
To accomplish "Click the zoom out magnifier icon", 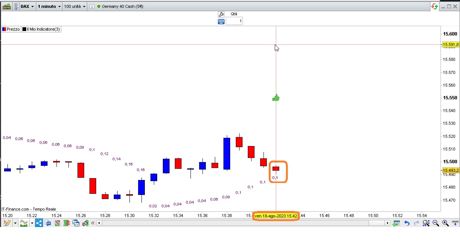I will tap(436, 223).
